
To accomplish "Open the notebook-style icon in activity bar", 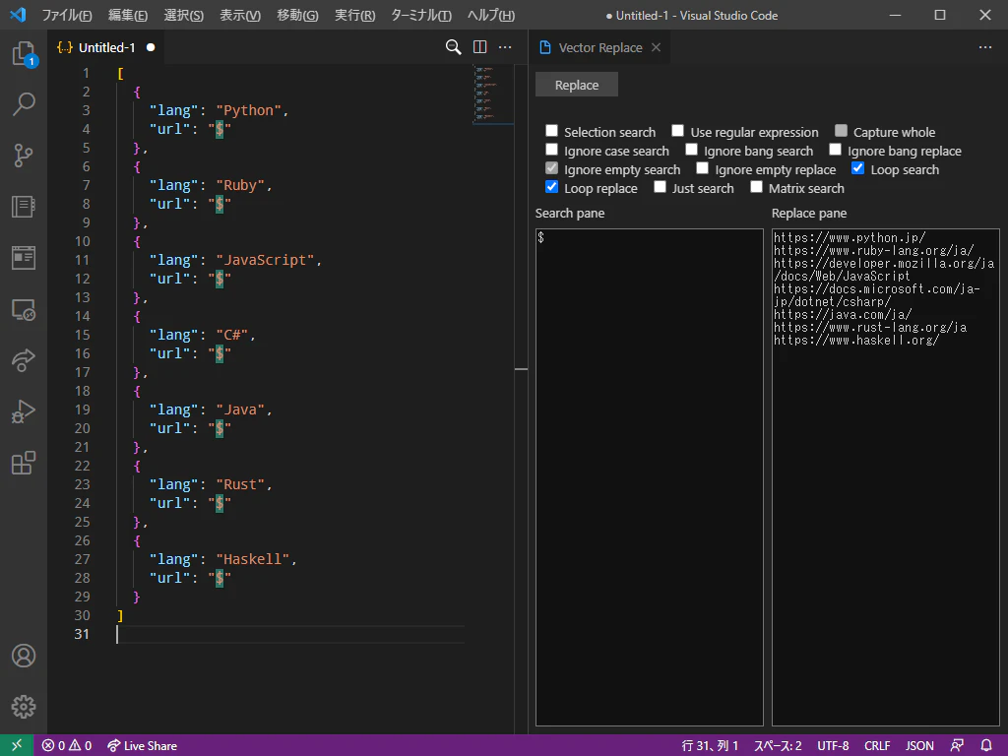I will (24, 207).
